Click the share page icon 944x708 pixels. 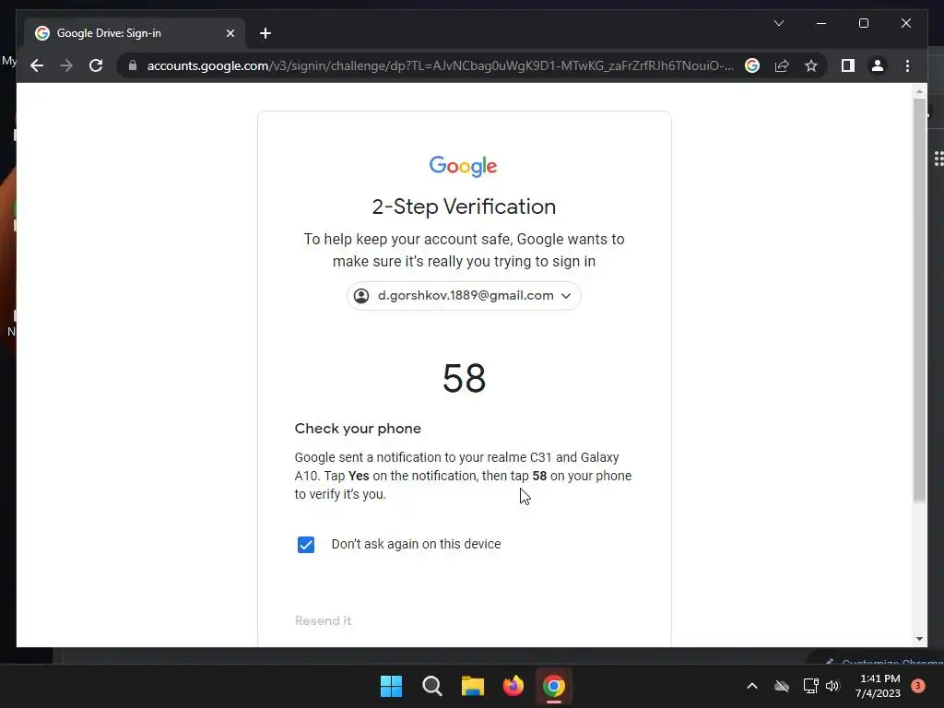(x=782, y=65)
